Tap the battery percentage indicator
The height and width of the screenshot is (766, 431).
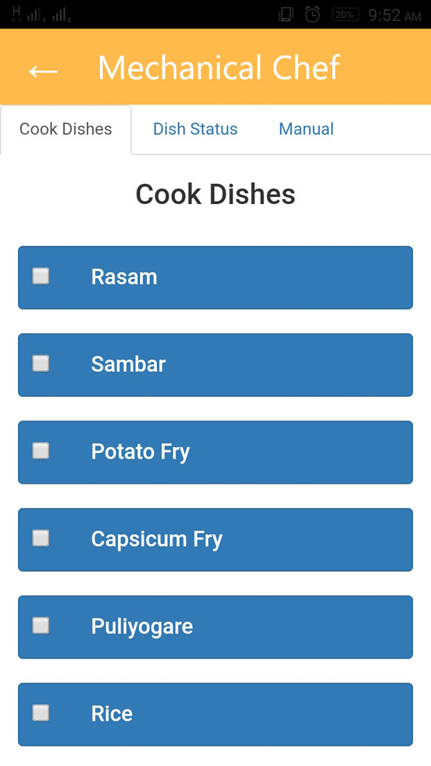tap(345, 15)
